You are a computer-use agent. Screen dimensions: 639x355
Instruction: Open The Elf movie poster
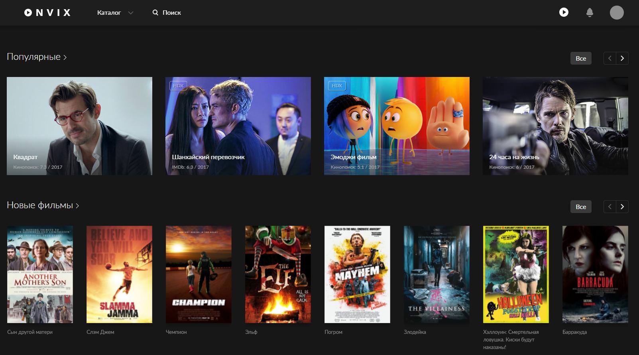click(278, 274)
